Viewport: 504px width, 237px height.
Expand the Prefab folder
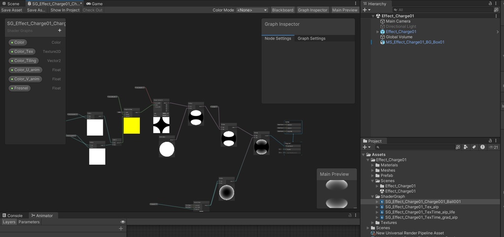tap(373, 175)
